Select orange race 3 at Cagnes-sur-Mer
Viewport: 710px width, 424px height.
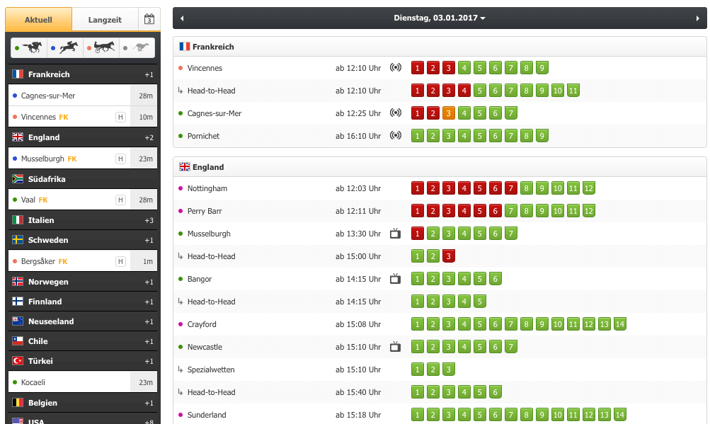coord(448,113)
